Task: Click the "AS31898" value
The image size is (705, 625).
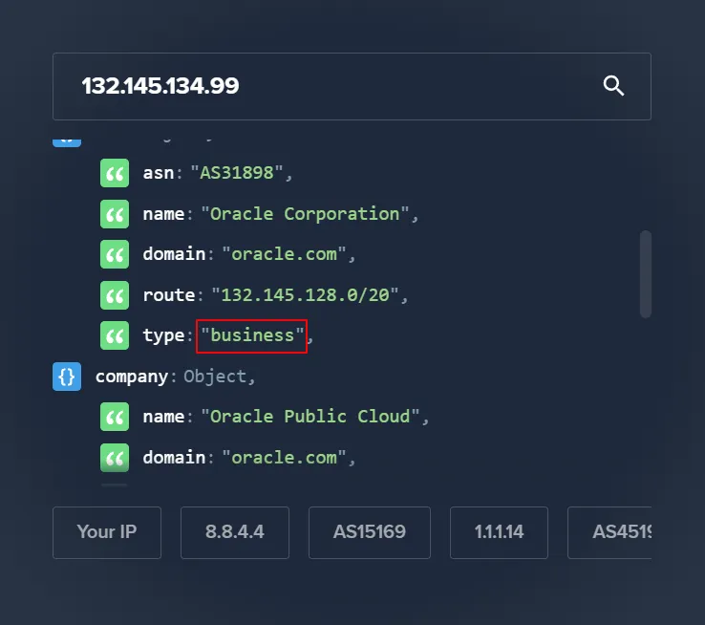Action: (238, 173)
